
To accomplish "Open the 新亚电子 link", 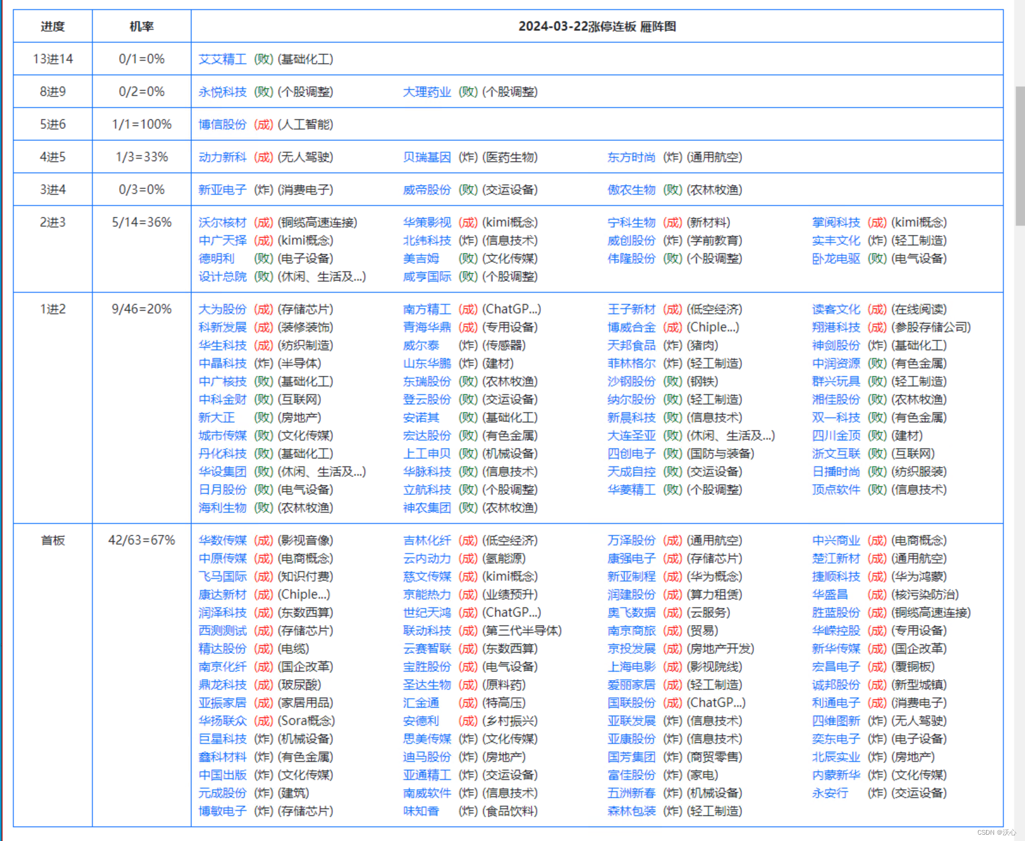I will (x=222, y=190).
